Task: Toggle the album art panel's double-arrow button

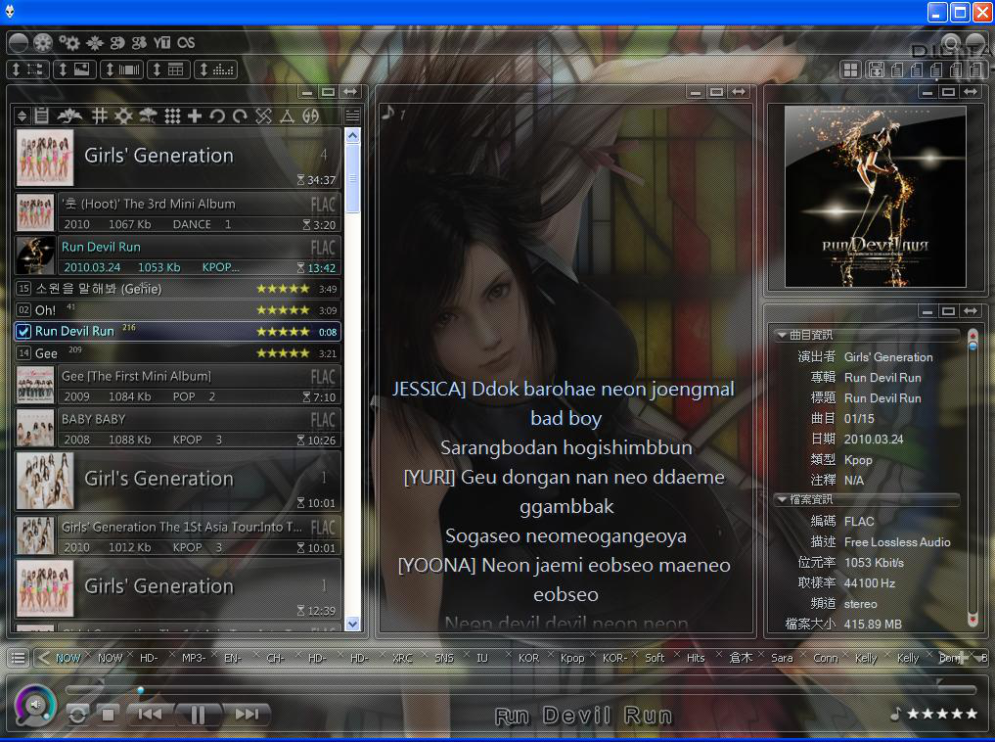Action: click(971, 93)
